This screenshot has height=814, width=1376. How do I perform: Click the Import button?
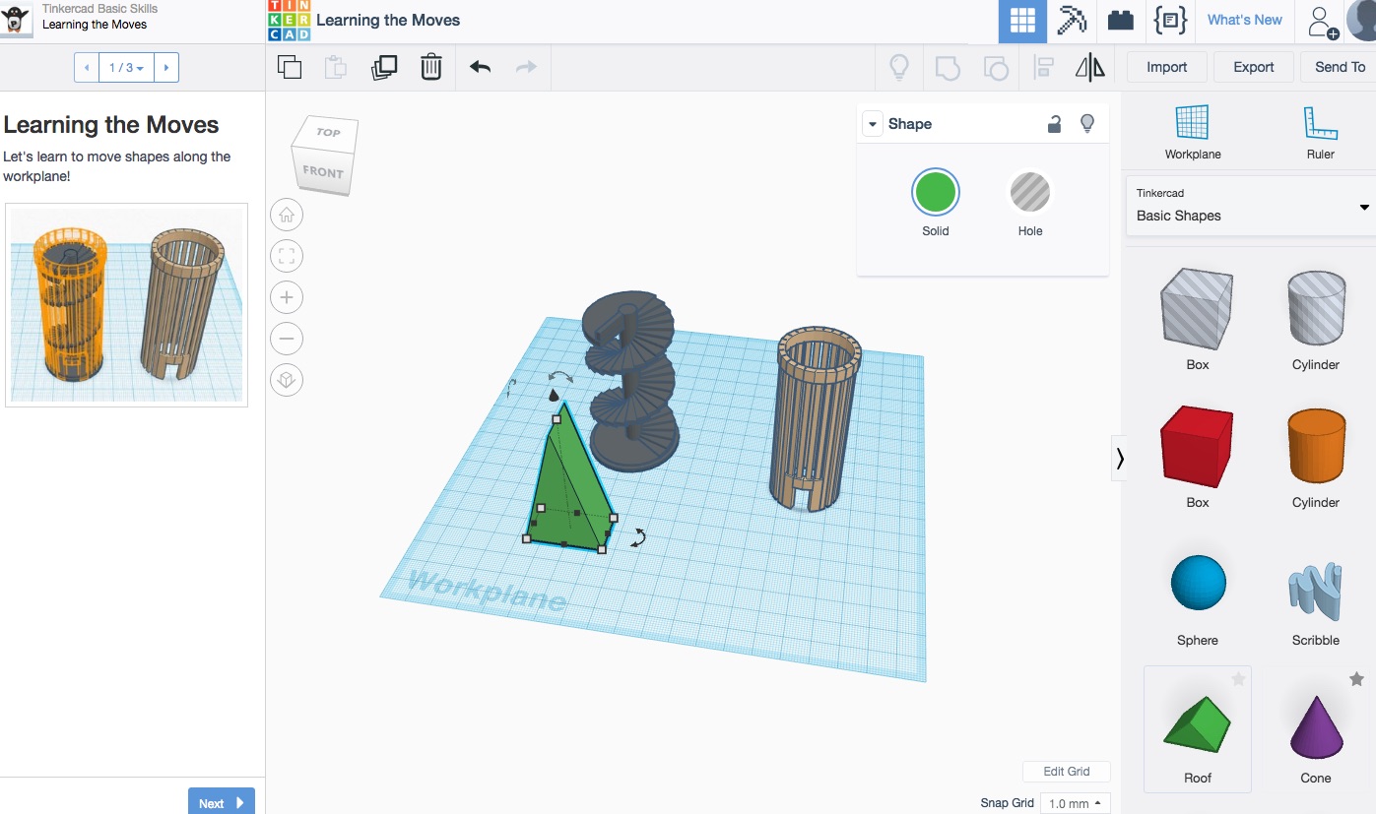pyautogui.click(x=1167, y=67)
